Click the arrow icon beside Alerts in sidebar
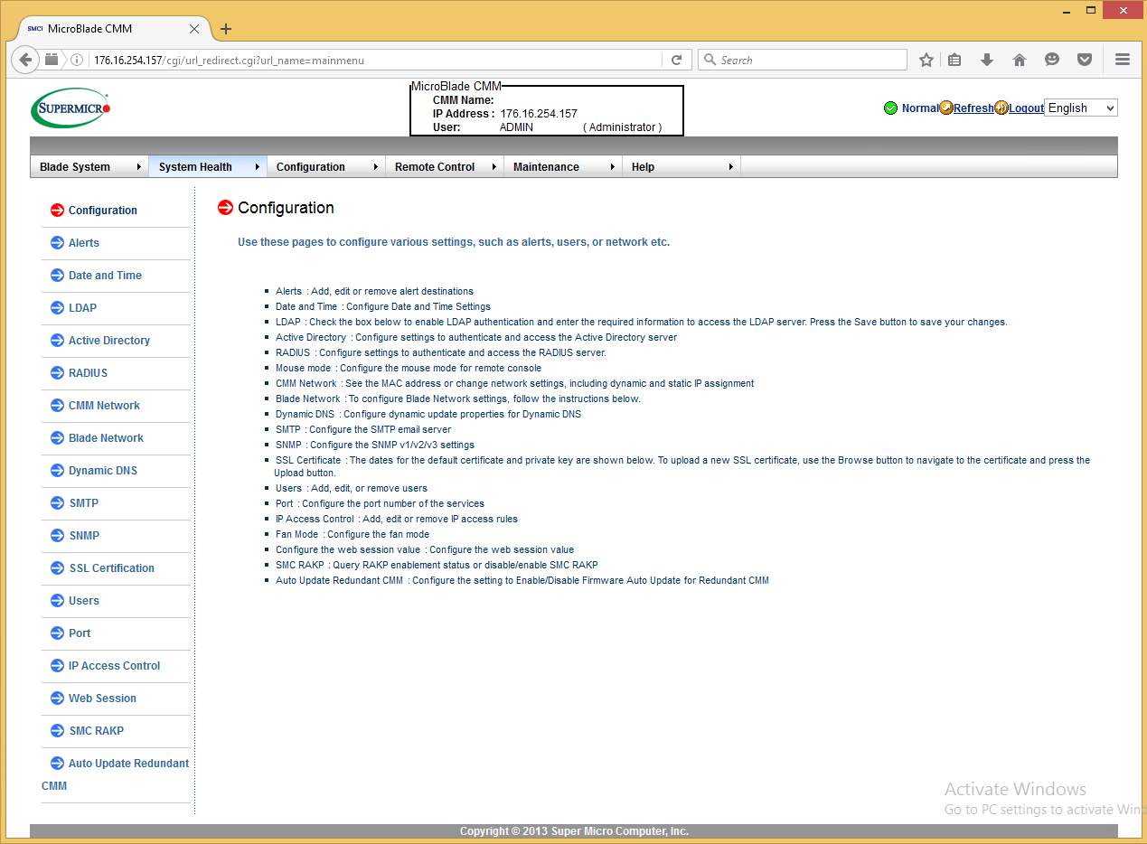Screen dimensions: 1147x844 pyautogui.click(x=58, y=242)
